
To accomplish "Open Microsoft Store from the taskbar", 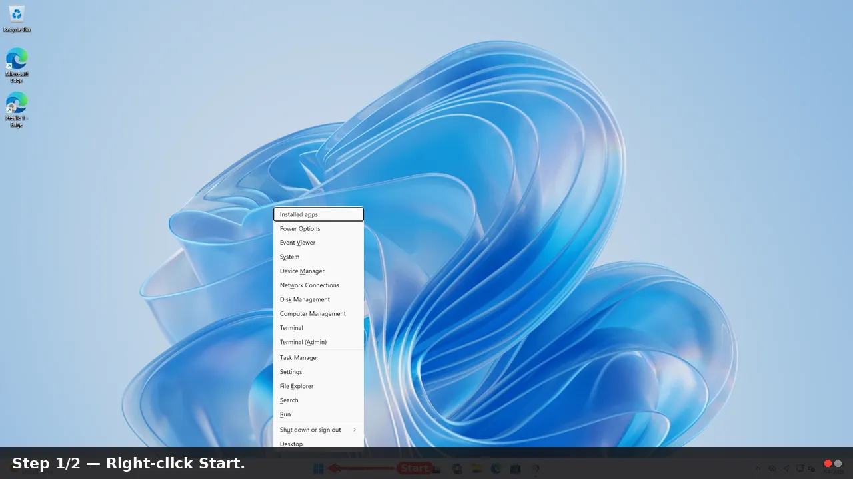I will 515,468.
